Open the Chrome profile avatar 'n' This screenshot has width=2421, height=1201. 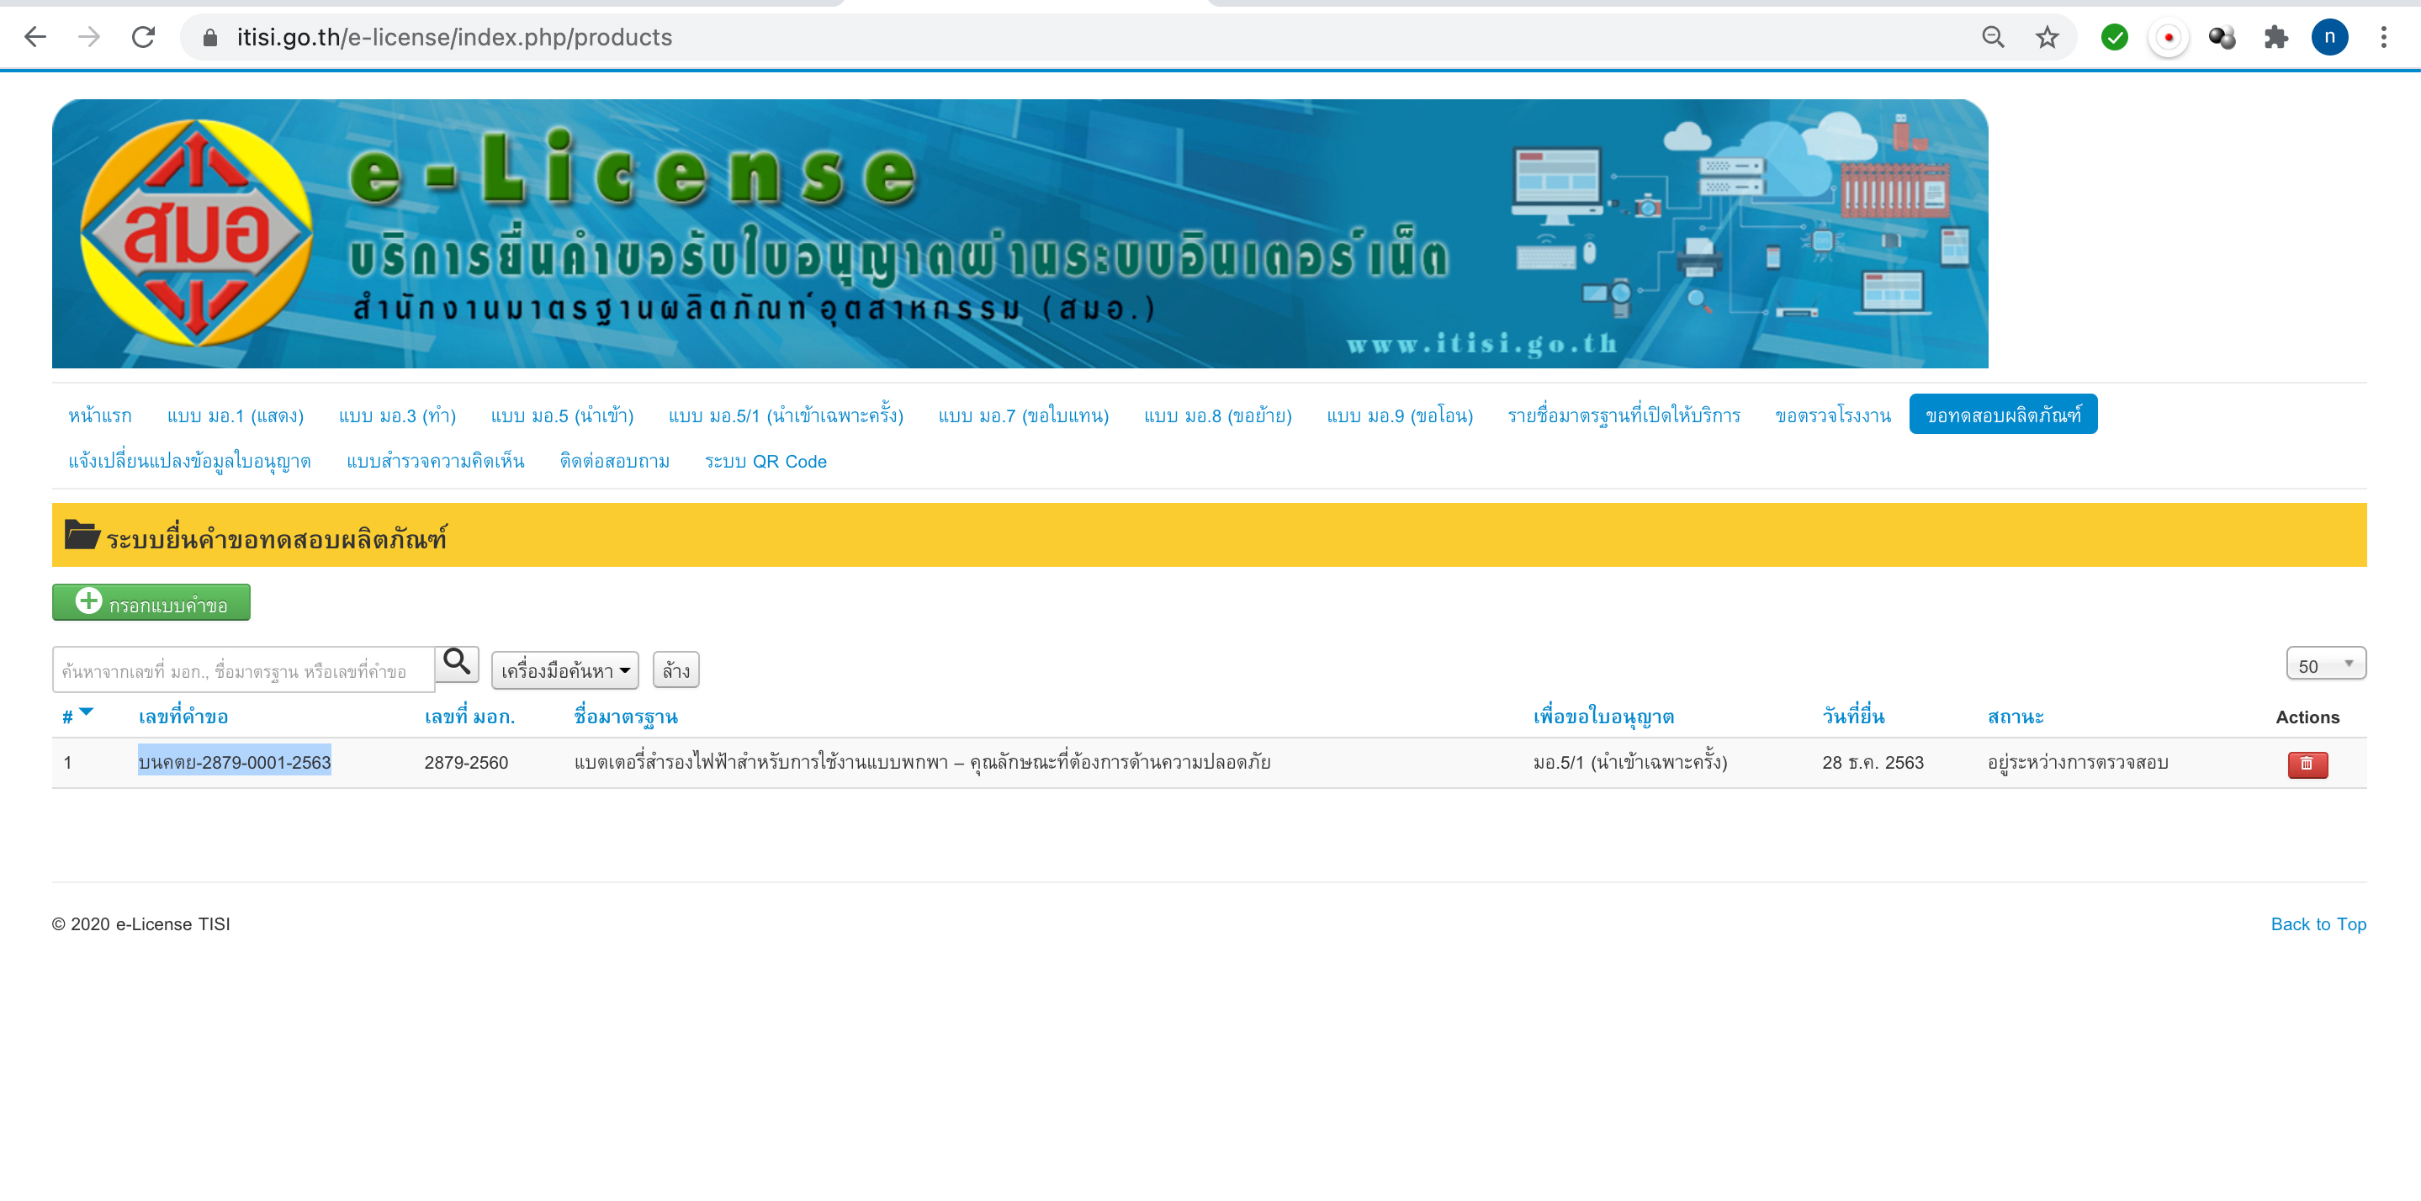pyautogui.click(x=2329, y=38)
